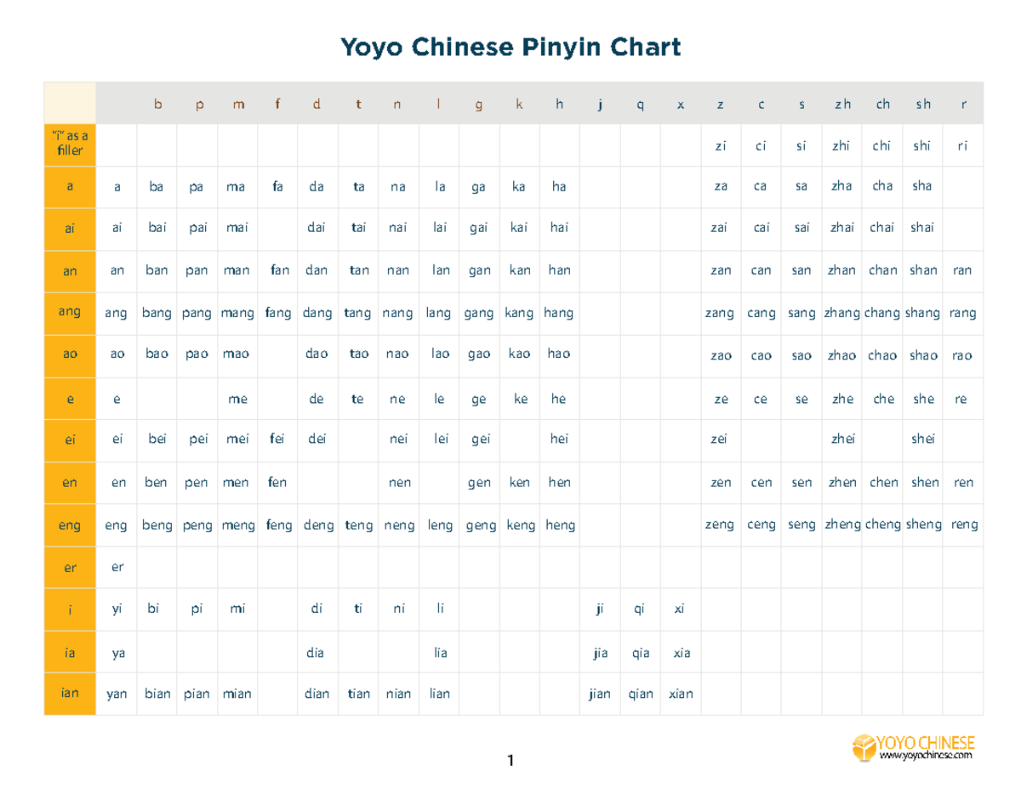Click the 'rao' cell
1021x788 pixels.
pos(962,355)
